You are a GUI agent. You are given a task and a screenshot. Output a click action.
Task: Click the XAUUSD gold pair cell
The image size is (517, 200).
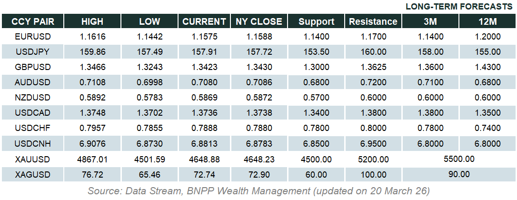(33, 159)
